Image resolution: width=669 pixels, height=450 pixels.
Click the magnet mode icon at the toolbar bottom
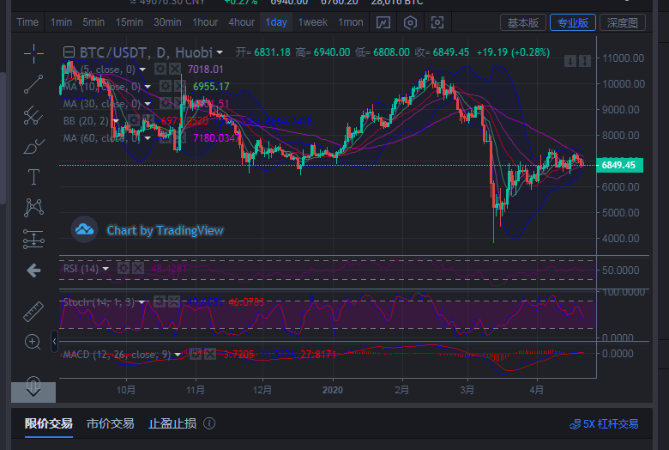33,386
